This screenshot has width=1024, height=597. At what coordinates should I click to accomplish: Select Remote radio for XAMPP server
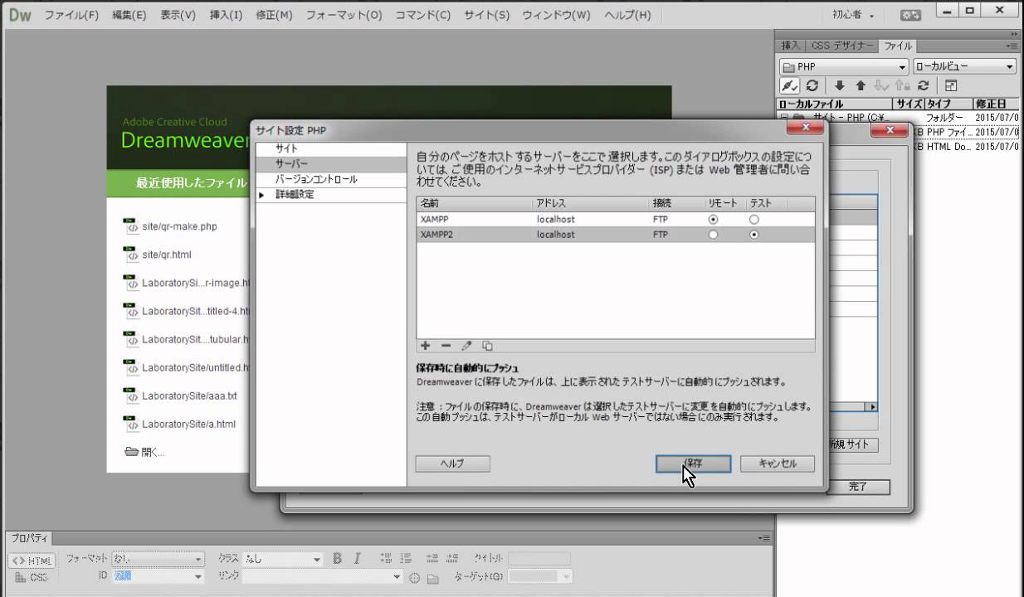click(713, 220)
